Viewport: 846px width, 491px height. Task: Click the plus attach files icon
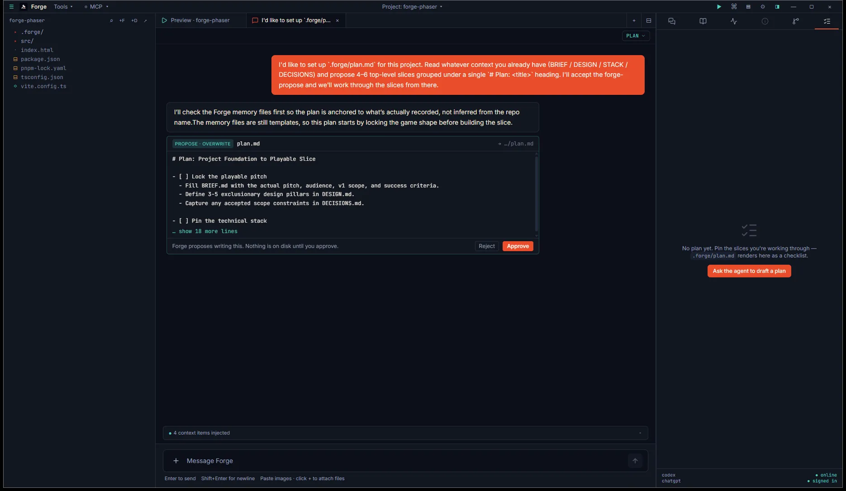[x=176, y=461]
